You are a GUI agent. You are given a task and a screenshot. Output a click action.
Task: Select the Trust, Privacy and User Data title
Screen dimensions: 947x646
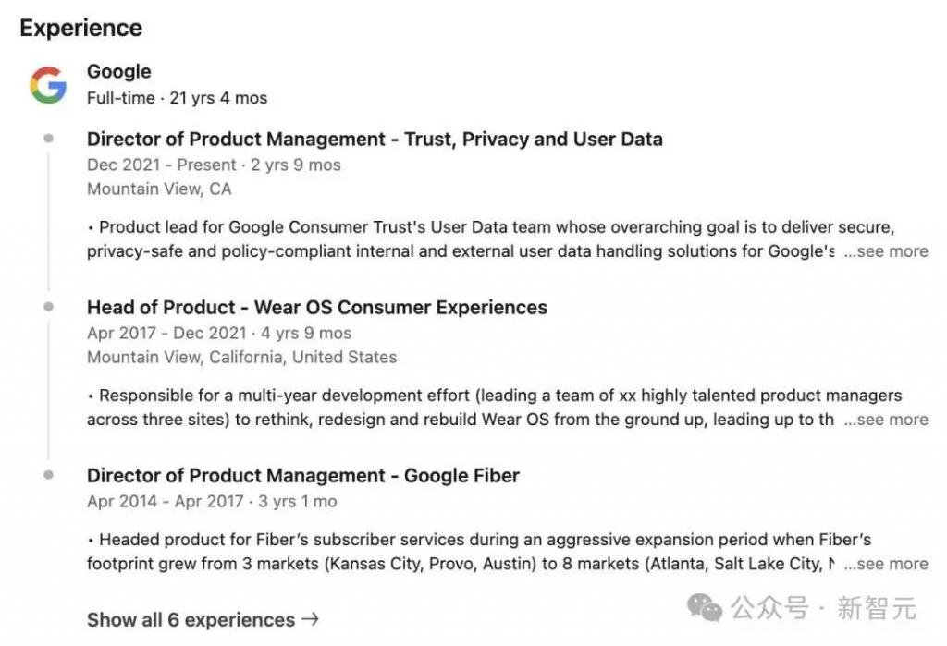point(375,140)
